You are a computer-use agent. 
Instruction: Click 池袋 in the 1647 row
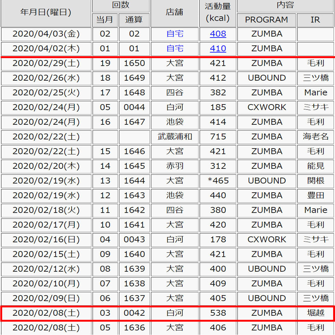pos(175,122)
